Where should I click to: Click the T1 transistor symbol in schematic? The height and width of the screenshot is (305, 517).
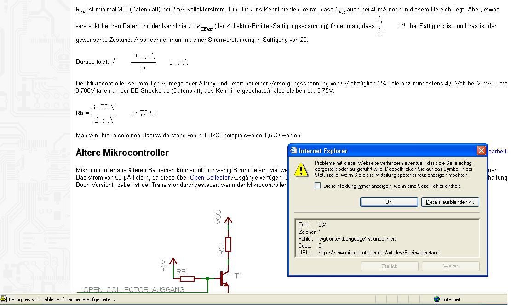click(x=225, y=279)
